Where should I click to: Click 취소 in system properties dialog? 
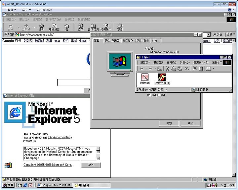pos(191,123)
